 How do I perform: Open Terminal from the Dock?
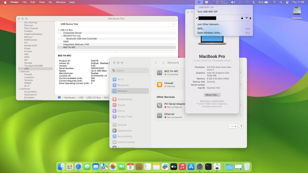(x=208, y=166)
